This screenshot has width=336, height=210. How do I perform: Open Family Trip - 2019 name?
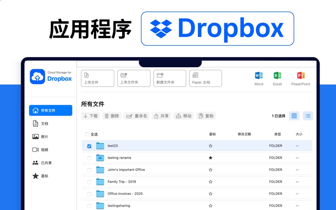point(122,182)
